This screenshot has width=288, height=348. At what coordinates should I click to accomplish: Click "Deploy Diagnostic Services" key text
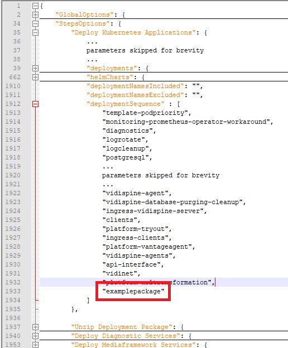click(x=126, y=336)
